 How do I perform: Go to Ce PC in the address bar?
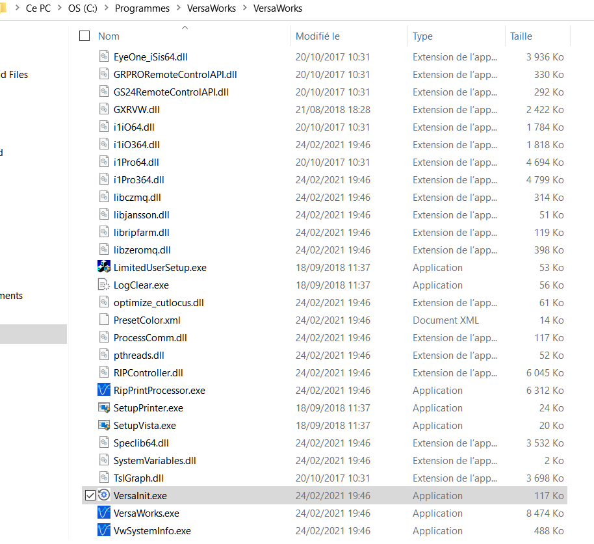click(x=38, y=8)
